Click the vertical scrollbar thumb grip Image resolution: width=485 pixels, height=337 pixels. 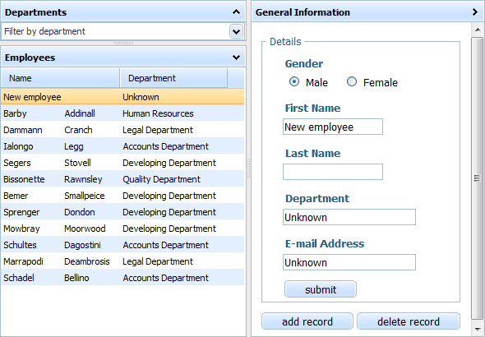(478, 178)
